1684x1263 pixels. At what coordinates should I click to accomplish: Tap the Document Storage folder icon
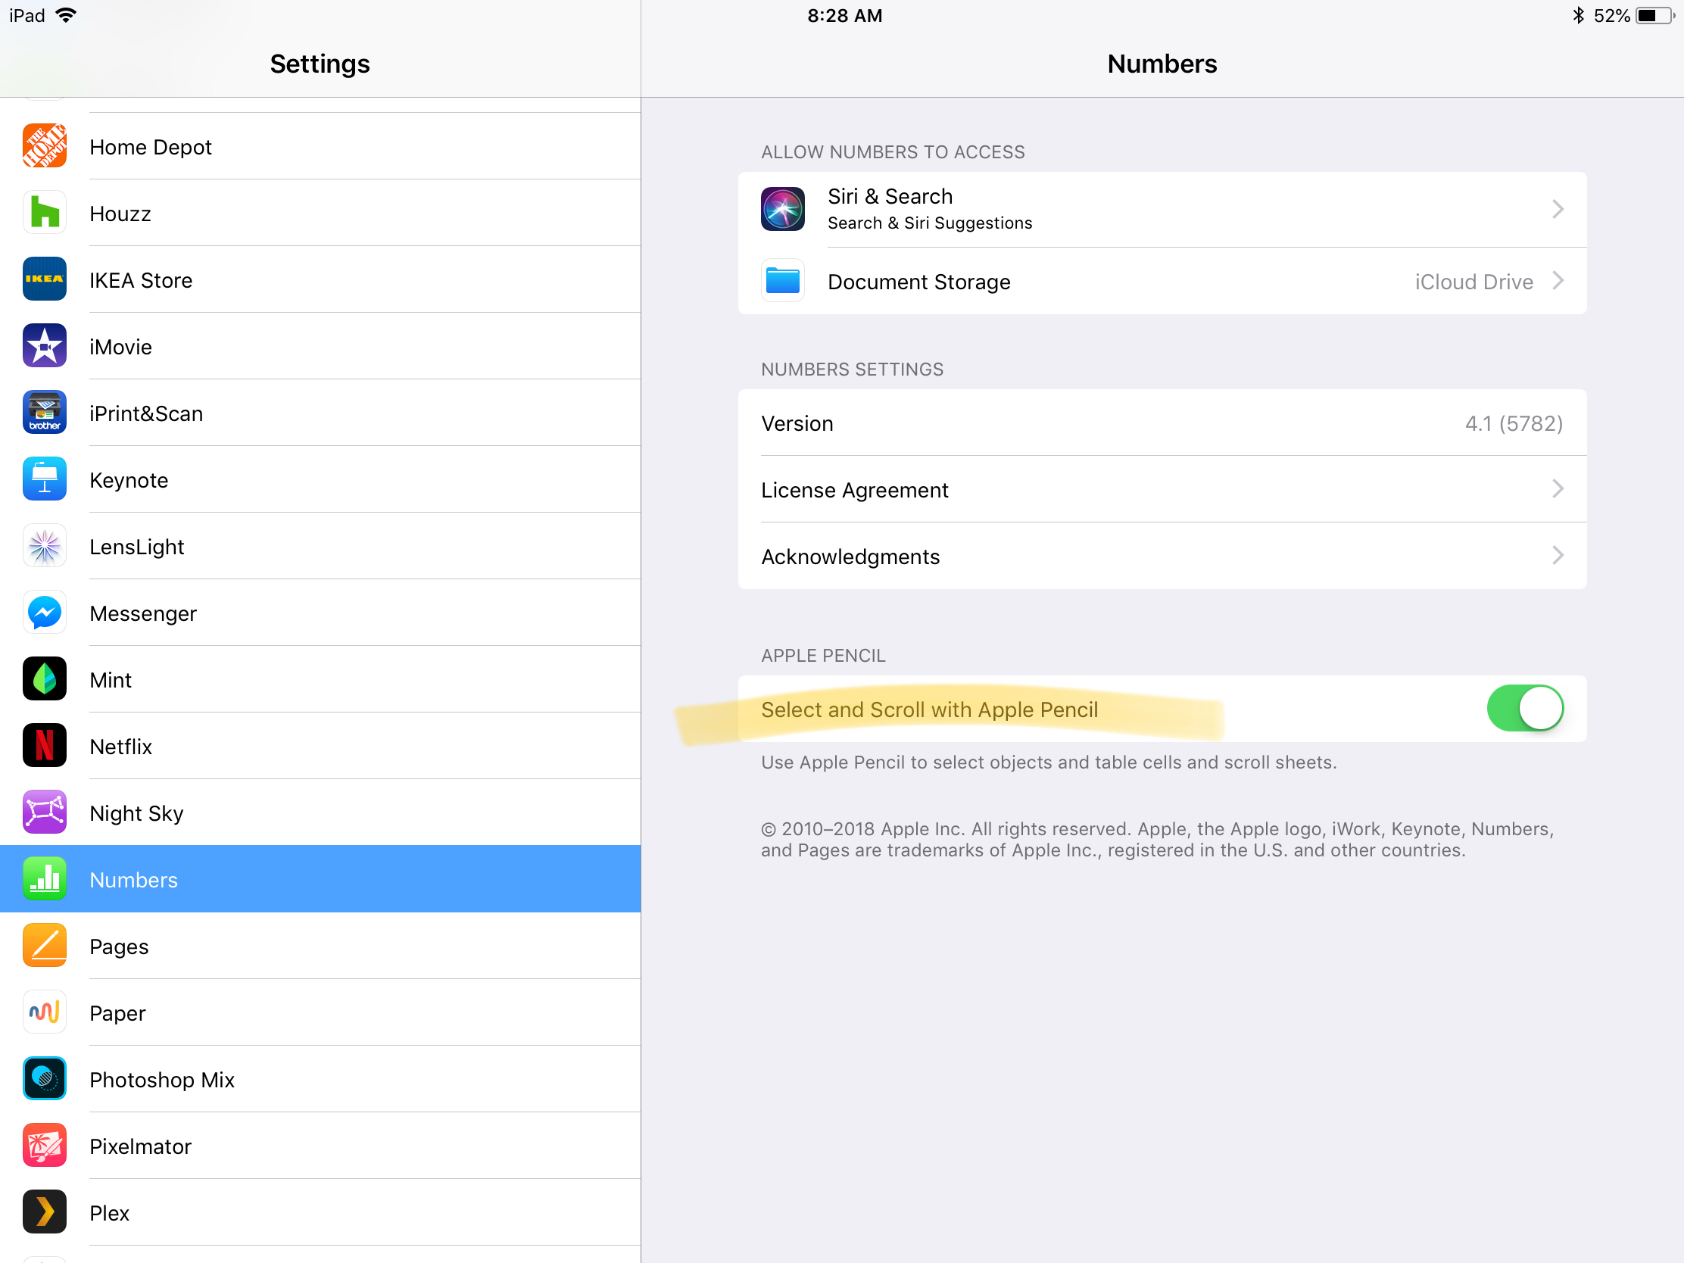click(x=783, y=280)
